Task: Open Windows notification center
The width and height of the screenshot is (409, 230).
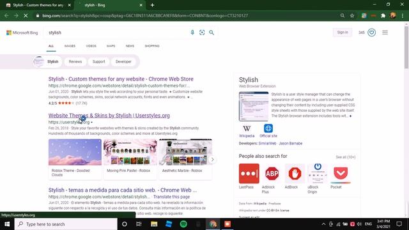Action: tap(399, 224)
